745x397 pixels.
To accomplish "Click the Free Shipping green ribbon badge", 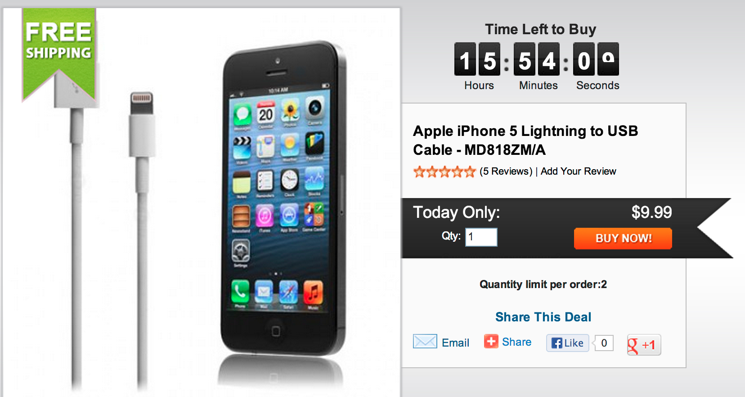I will coord(59,53).
